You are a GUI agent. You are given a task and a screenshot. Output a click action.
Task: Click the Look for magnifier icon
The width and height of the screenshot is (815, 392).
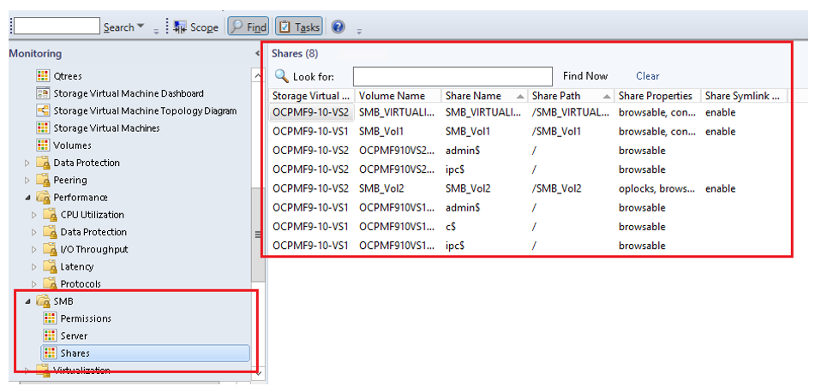pyautogui.click(x=281, y=76)
